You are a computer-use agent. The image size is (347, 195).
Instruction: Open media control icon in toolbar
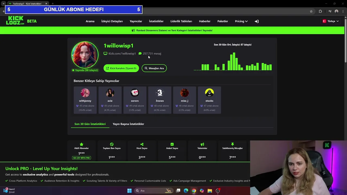330,11
